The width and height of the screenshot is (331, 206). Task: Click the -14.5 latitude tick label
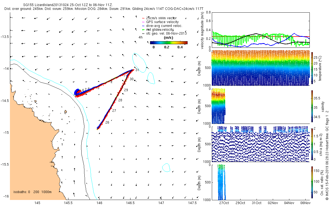(4, 101)
